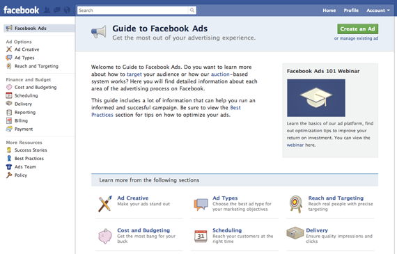
Task: Click Ad Types speech bubble sidebar icon
Action: coord(9,58)
